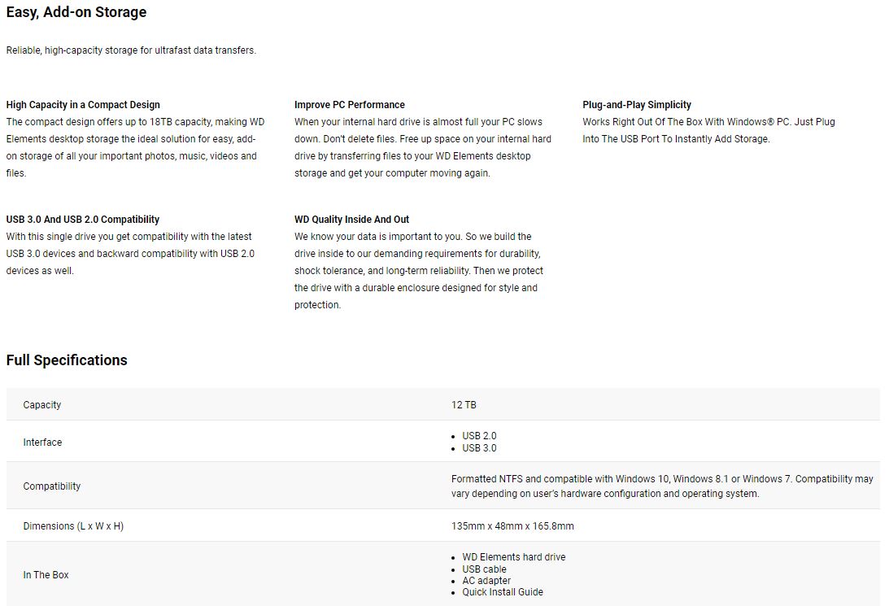Click the "Easy, Add-on Storage" heading
889x606 pixels.
click(x=76, y=12)
